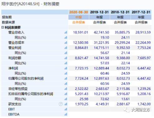Click revenue value 18,591.01
Screen dimensions: 154x118
pyautogui.click(x=80, y=32)
